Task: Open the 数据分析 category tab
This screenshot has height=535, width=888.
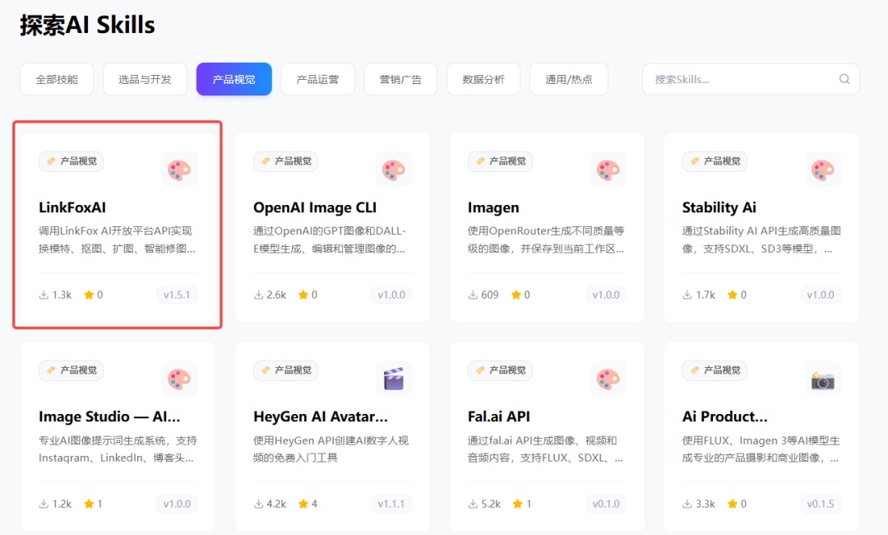Action: 483,79
